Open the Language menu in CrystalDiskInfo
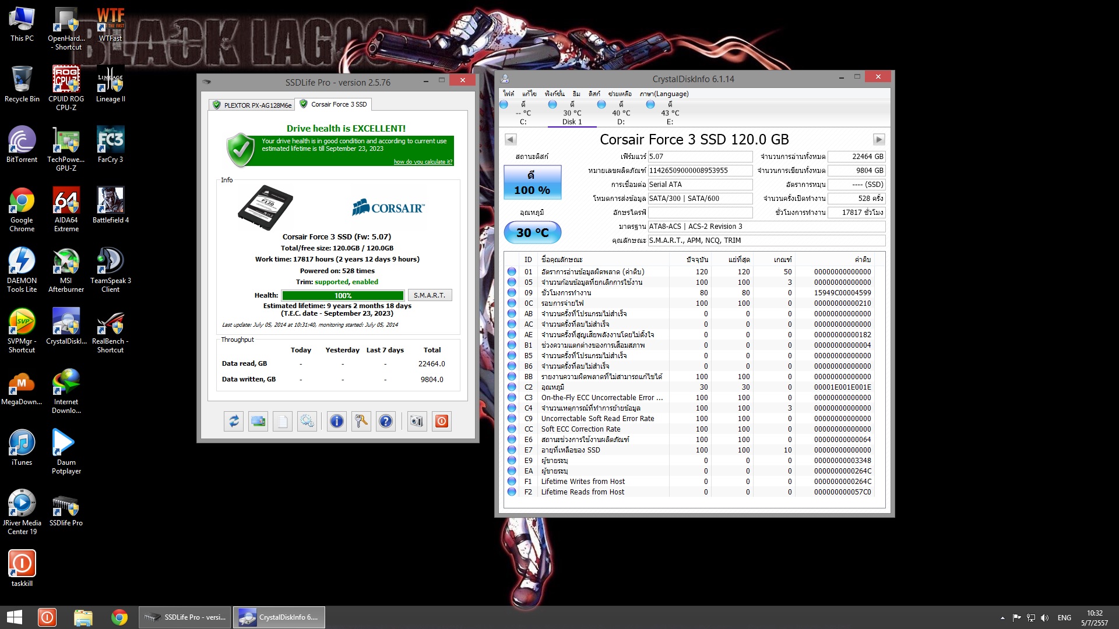 (x=664, y=94)
